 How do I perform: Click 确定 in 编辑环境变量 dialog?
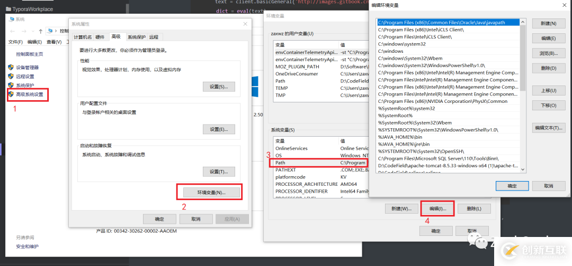tap(512, 186)
